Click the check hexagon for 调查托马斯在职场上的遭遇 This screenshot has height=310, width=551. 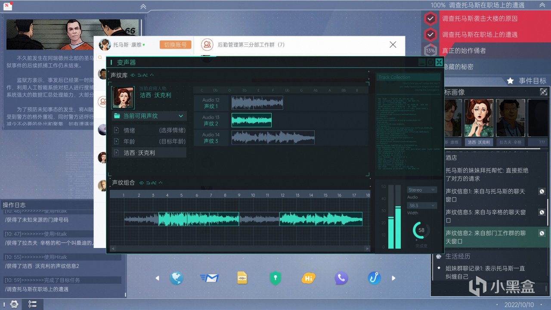point(430,34)
